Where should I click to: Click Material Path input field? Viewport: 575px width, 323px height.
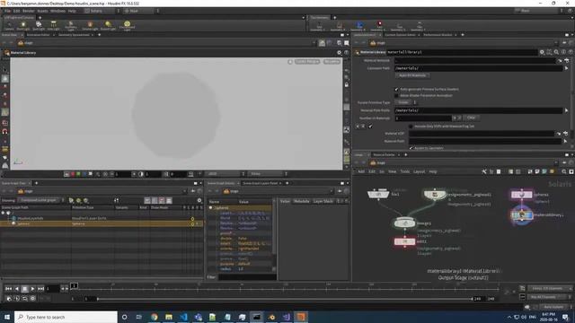pos(485,141)
